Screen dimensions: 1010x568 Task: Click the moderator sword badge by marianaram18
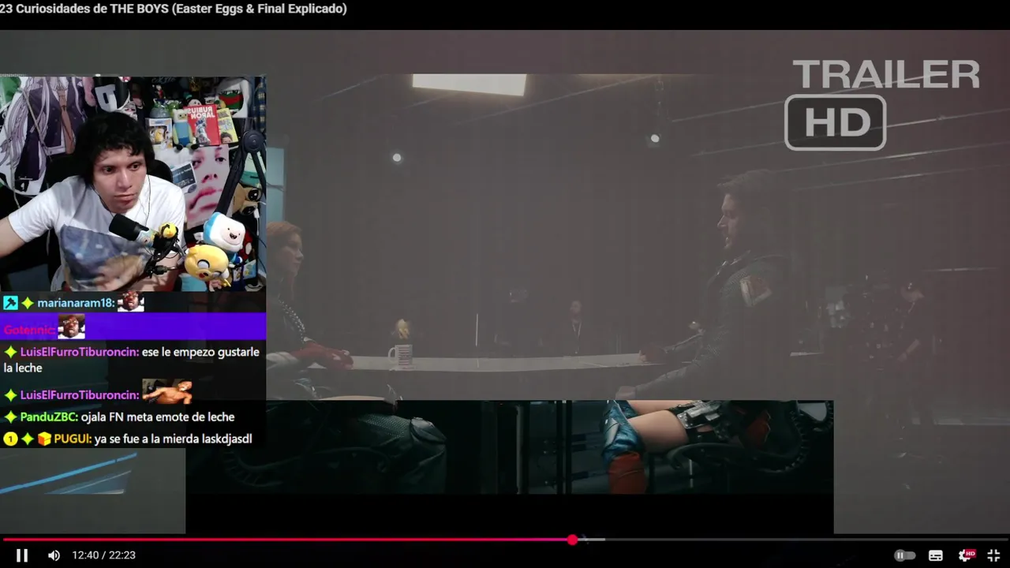[10, 303]
